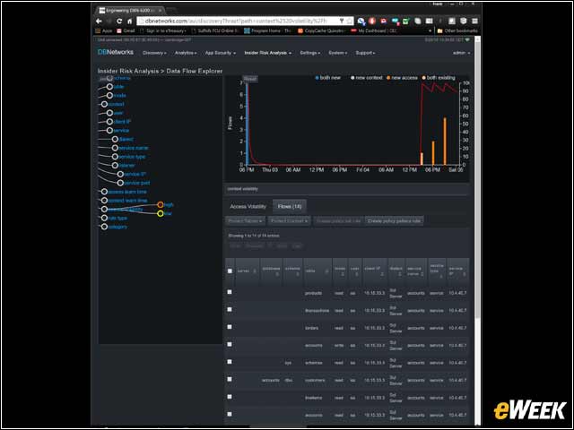The image size is (574, 430).
Task: Select the Engineering DBN browser tab
Action: tap(131, 10)
